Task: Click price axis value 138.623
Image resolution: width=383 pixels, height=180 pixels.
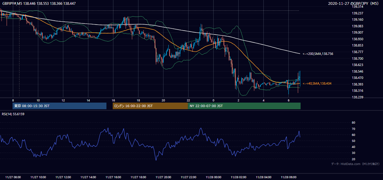Action: point(357,65)
